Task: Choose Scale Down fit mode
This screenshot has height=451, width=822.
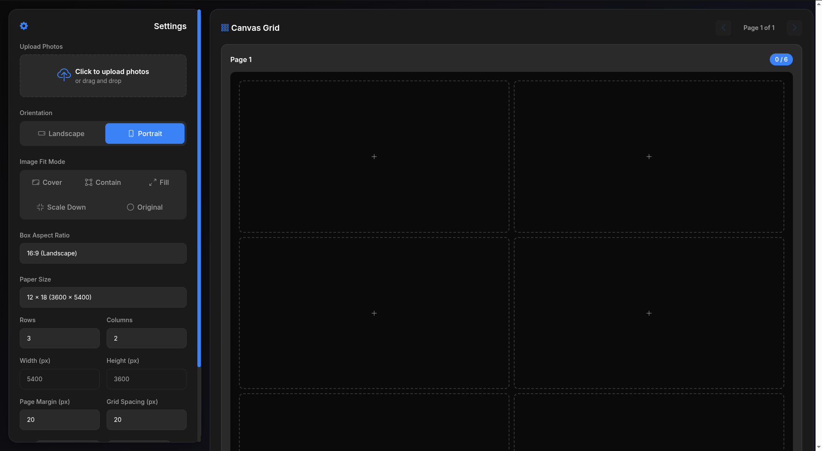Action: (61, 207)
